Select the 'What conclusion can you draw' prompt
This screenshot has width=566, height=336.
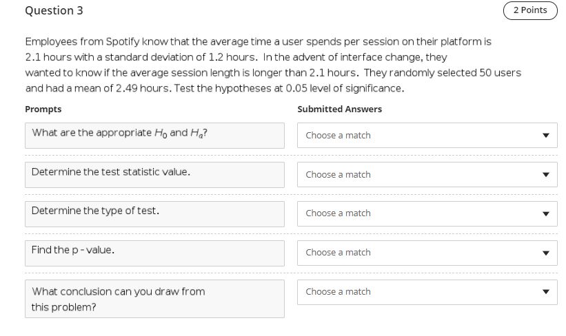pos(154,299)
